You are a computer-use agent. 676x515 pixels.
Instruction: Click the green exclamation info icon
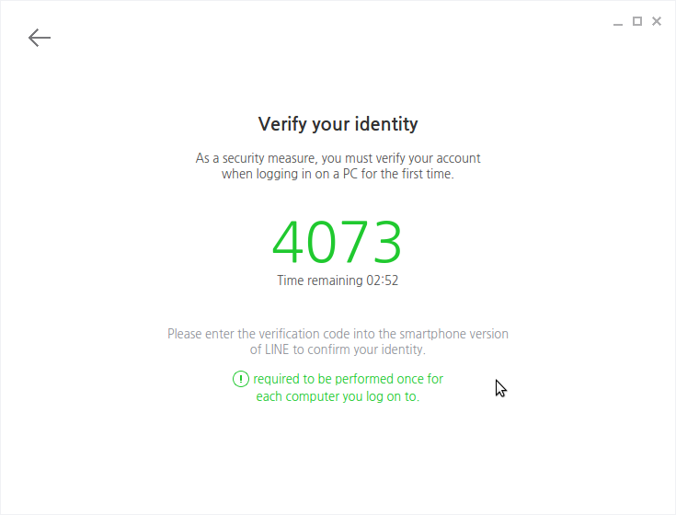click(x=241, y=379)
